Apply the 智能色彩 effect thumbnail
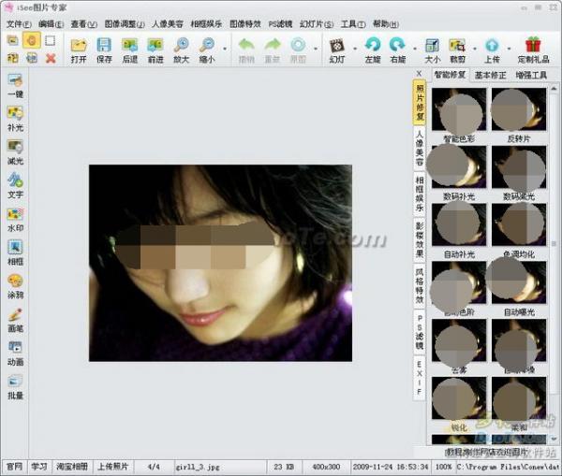The width and height of the screenshot is (562, 476). pyautogui.click(x=459, y=109)
